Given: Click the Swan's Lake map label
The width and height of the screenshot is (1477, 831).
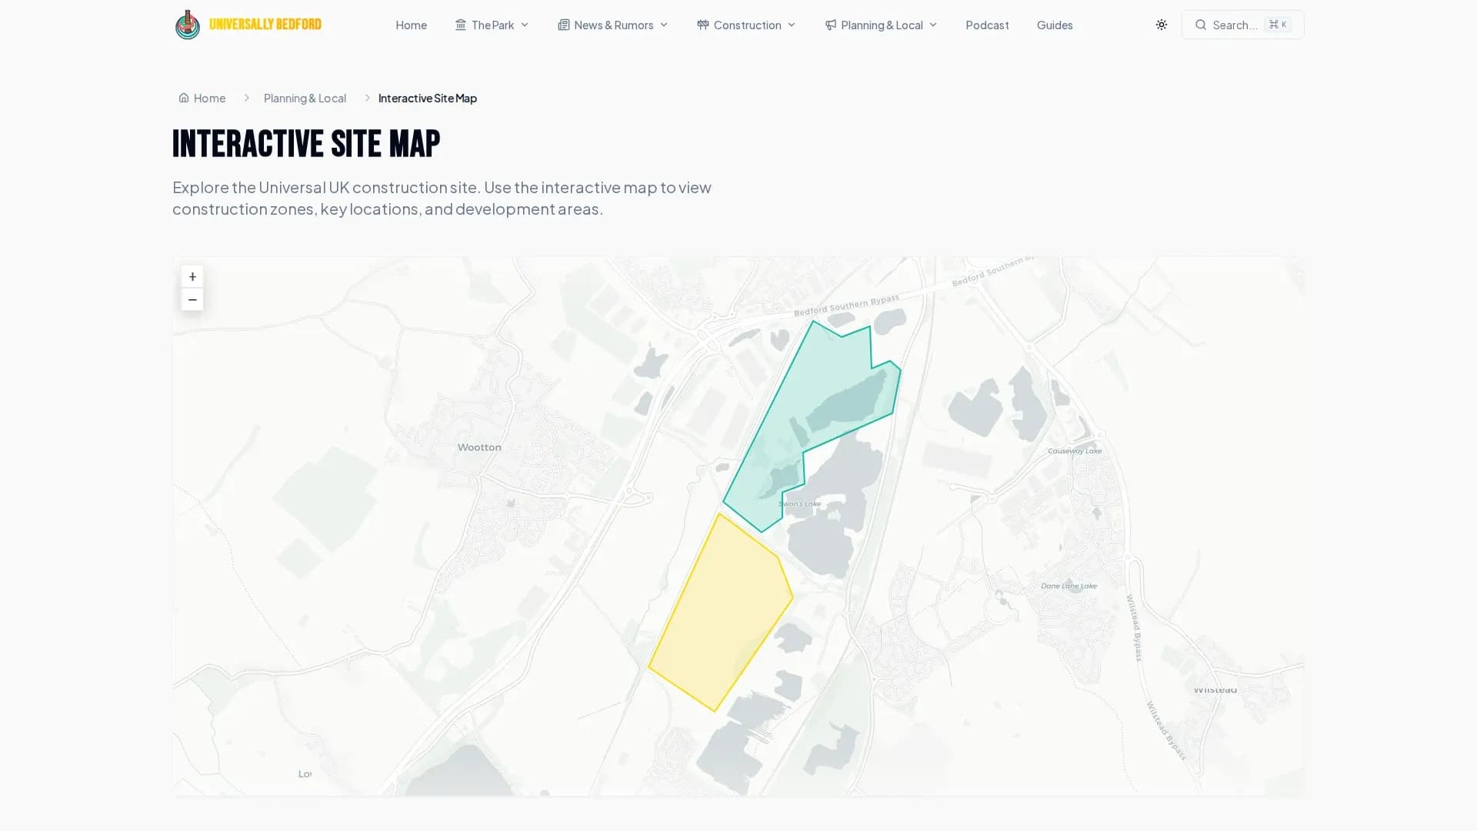Looking at the screenshot, I should pos(800,504).
